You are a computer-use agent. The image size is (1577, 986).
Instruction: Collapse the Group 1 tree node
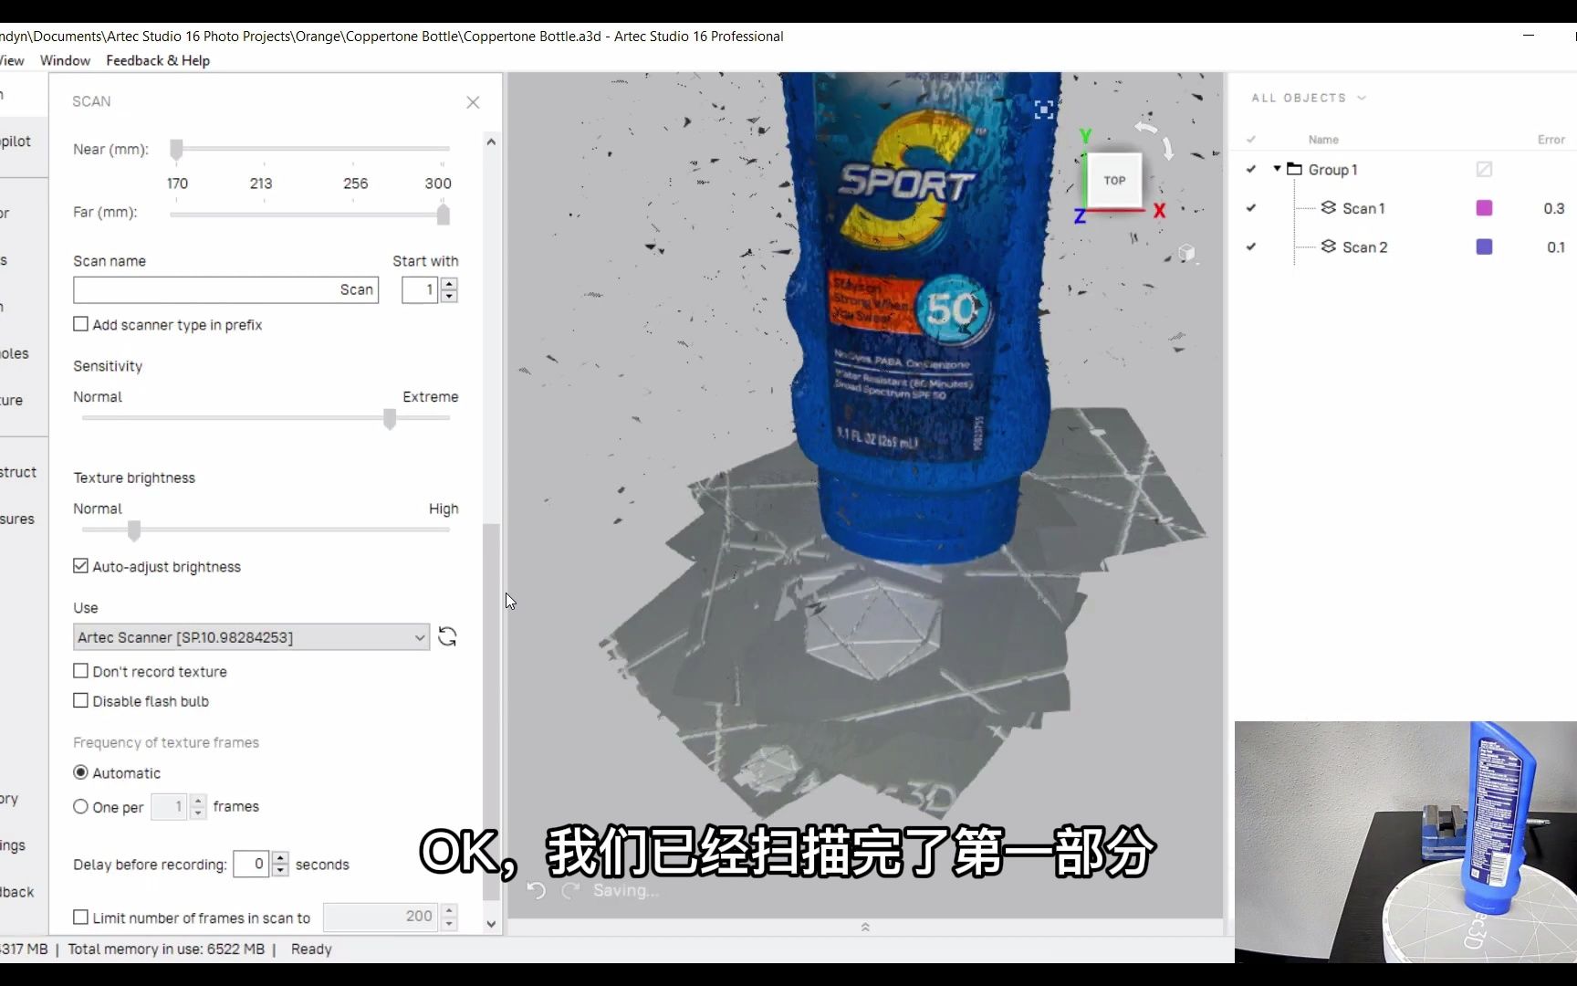pyautogui.click(x=1278, y=169)
